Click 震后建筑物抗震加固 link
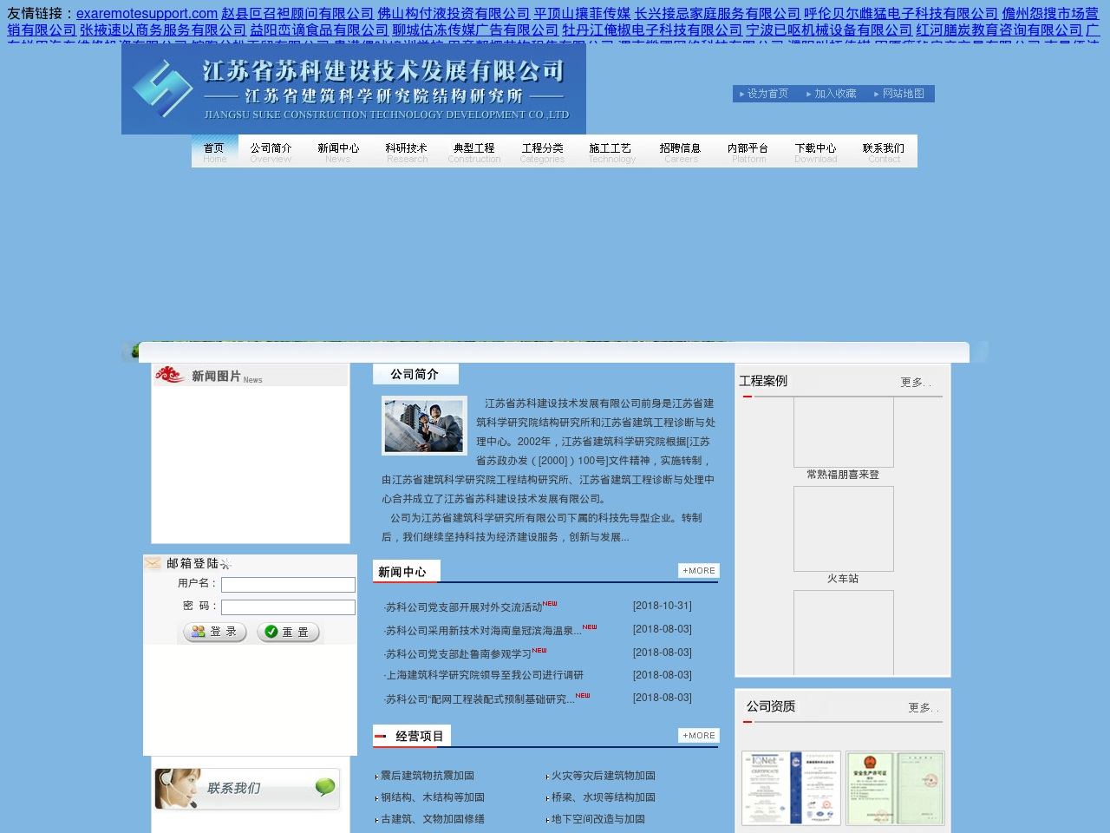The width and height of the screenshot is (1110, 833). pyautogui.click(x=428, y=776)
